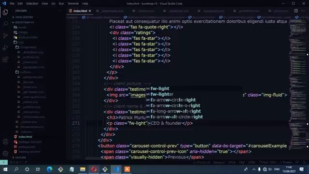Open package-lock.json in the file tree
This screenshot has width=309, height=174.
(x=30, y=142)
